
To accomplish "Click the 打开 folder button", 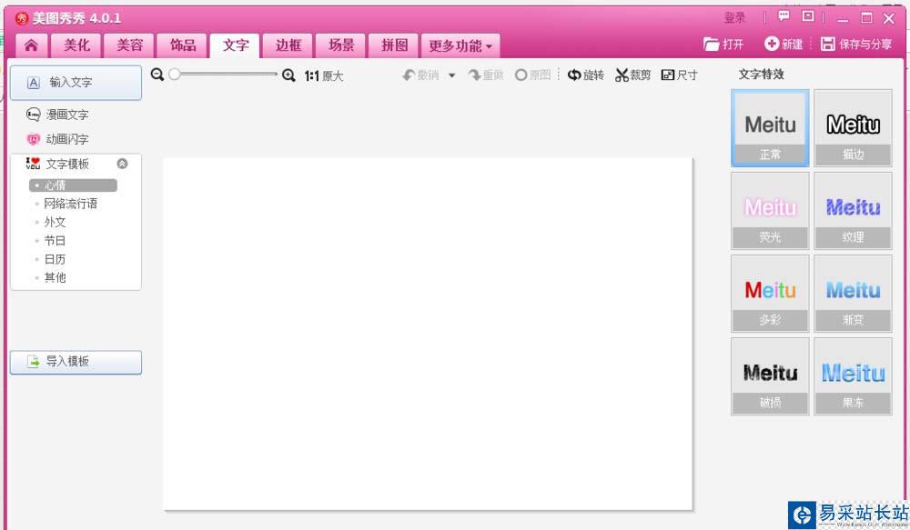I will [x=723, y=44].
